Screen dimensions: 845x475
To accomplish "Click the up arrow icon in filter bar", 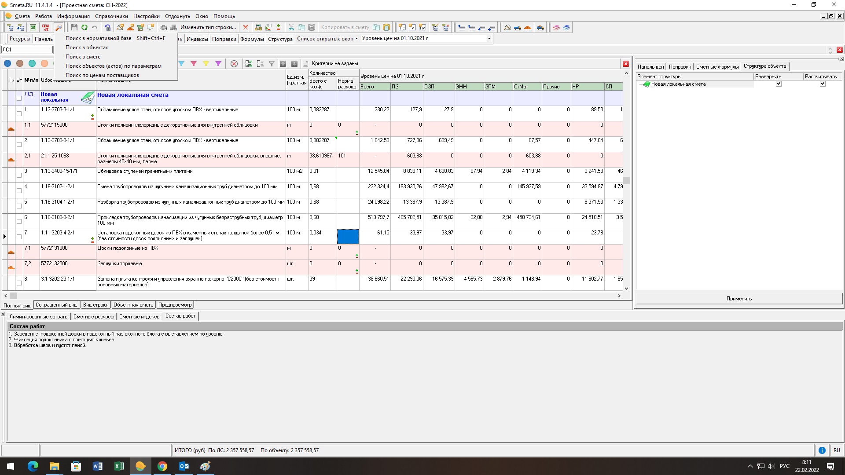I will [x=283, y=64].
